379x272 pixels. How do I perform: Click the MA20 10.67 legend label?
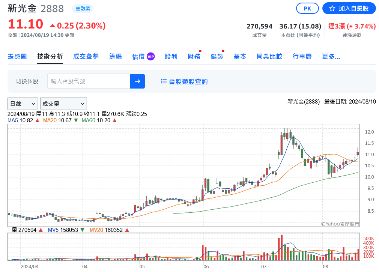click(x=60, y=120)
